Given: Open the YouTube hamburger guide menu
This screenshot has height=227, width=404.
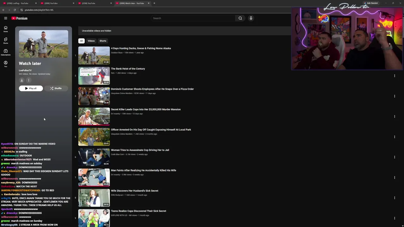Looking at the screenshot, I should click(x=5, y=18).
